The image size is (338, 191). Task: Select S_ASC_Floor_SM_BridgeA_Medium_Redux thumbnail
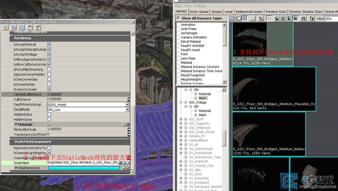coord(269,134)
